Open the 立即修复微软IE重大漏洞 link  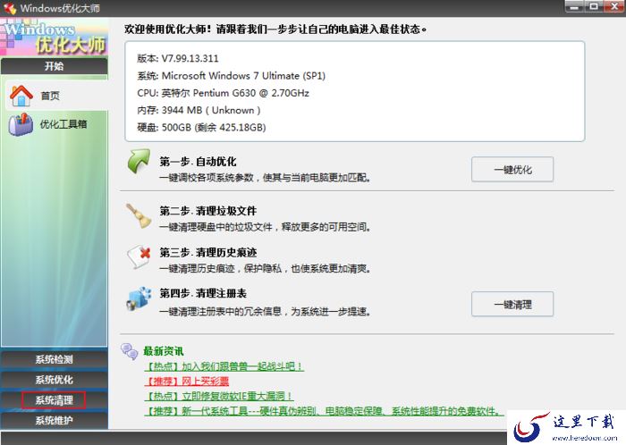click(219, 396)
